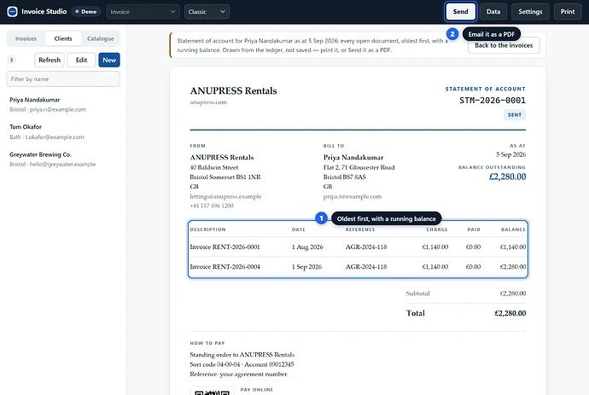Click the Bill To priya.n@example.com email
Viewport: 589px width, 395px height.
click(x=353, y=196)
